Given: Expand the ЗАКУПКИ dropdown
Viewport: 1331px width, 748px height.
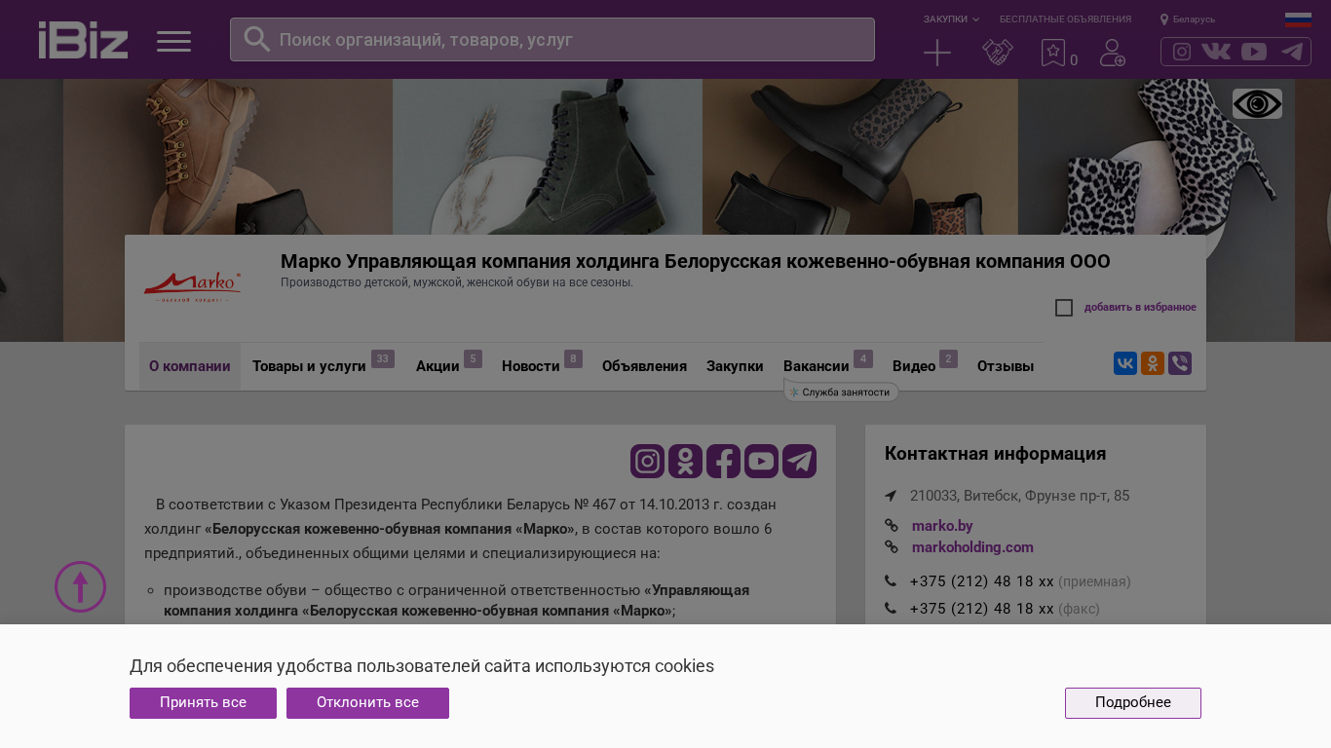Looking at the screenshot, I should (x=952, y=19).
